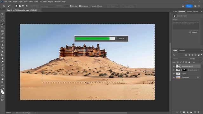The height and width of the screenshot is (114, 203).
Task: Cancel the generation progress
Action: pyautogui.click(x=121, y=39)
